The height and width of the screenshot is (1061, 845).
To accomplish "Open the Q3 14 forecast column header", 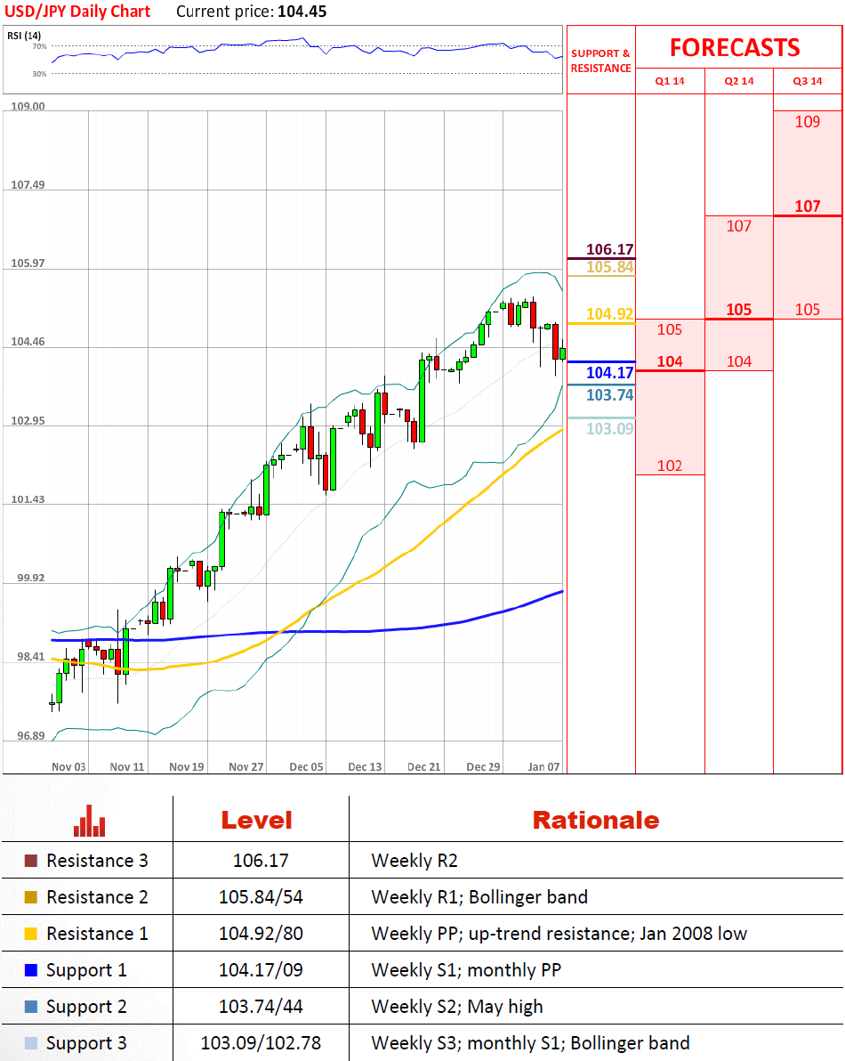I will click(807, 82).
